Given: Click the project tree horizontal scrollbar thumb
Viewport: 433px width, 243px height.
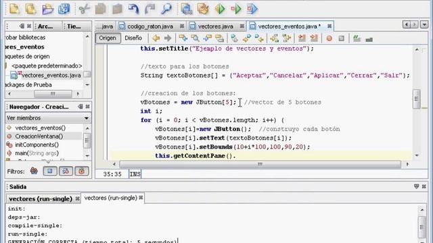Looking at the screenshot, I should (53, 94).
